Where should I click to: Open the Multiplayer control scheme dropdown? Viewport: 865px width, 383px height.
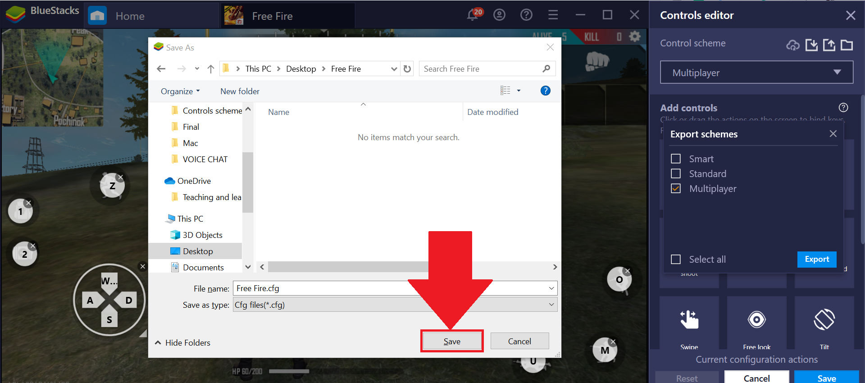click(757, 73)
